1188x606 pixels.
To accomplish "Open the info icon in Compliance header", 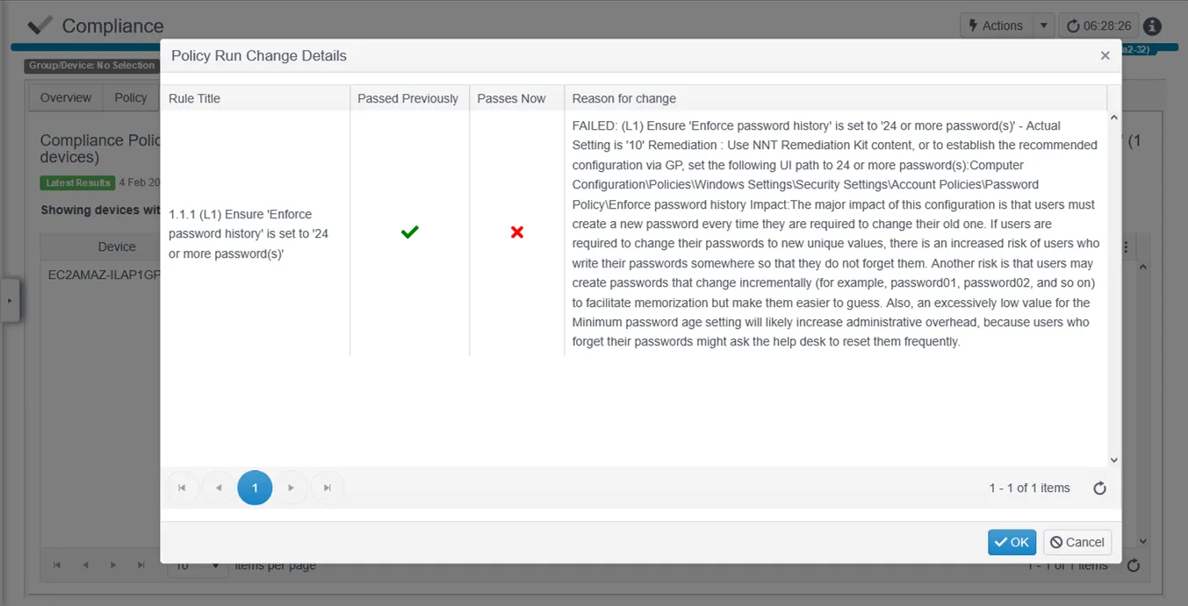I will pos(1152,26).
